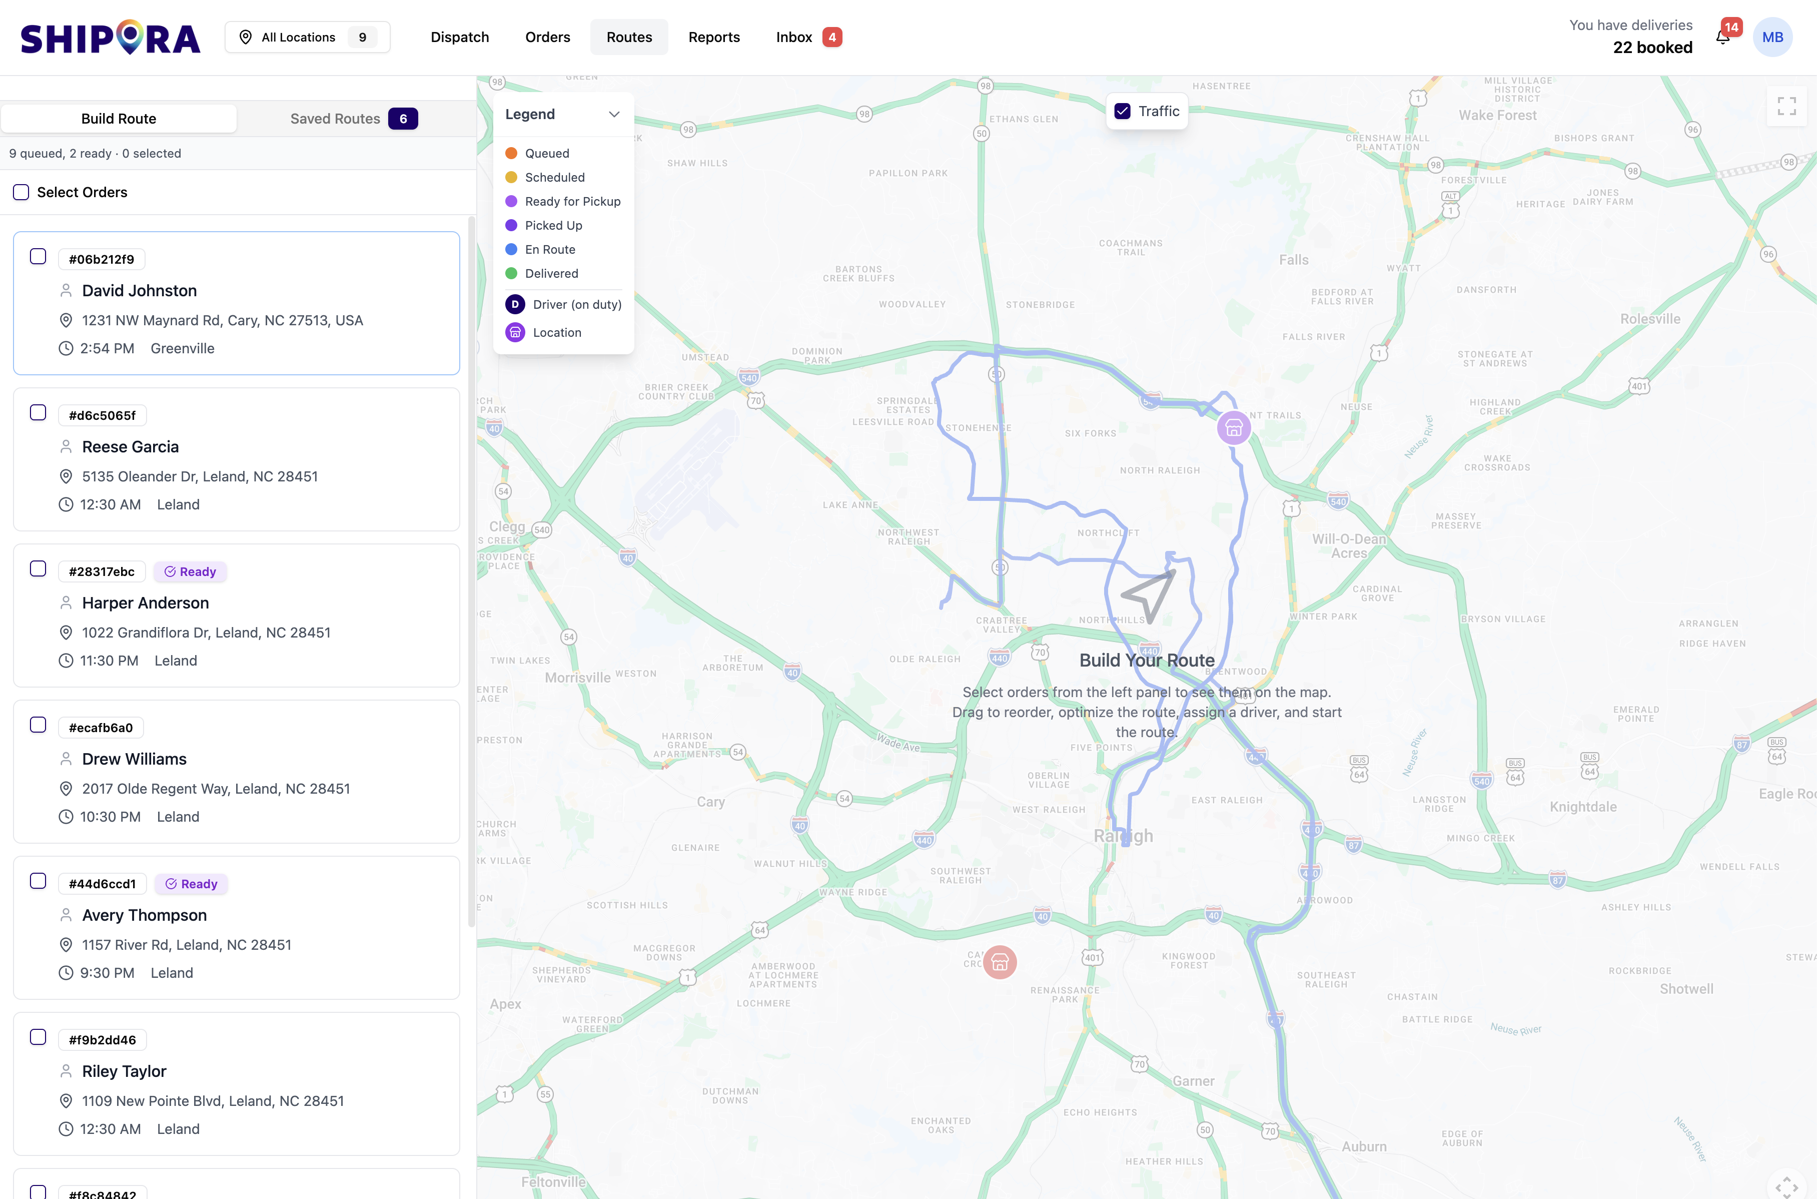This screenshot has height=1199, width=1817.
Task: Select order #06b212f9 checkbox
Action: click(x=38, y=256)
